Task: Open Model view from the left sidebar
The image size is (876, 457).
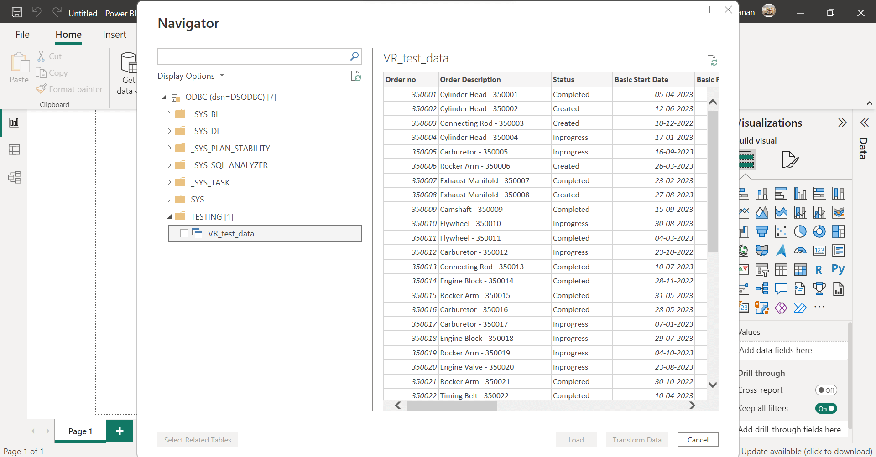Action: pyautogui.click(x=14, y=178)
